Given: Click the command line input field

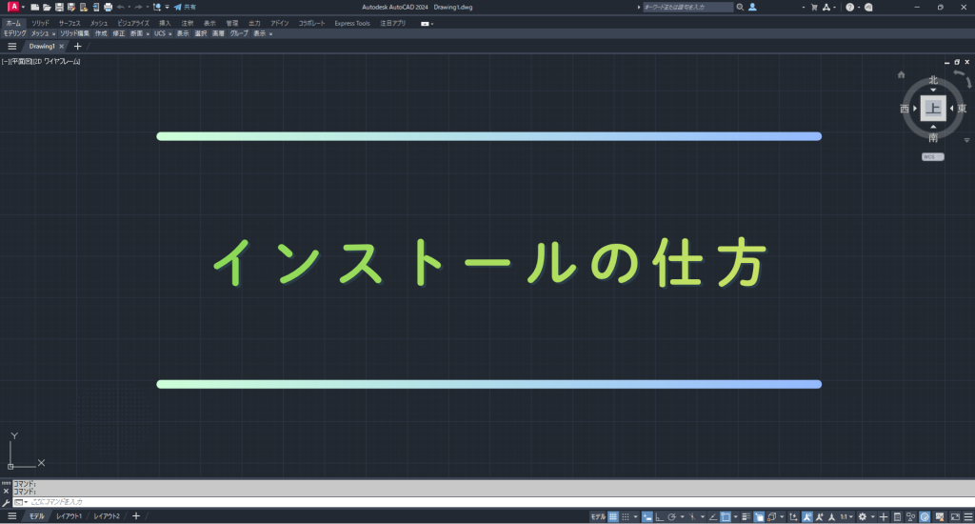Looking at the screenshot, I should (286, 501).
